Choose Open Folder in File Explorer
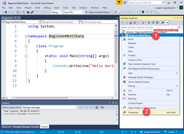184x134 pixels. (151, 108)
